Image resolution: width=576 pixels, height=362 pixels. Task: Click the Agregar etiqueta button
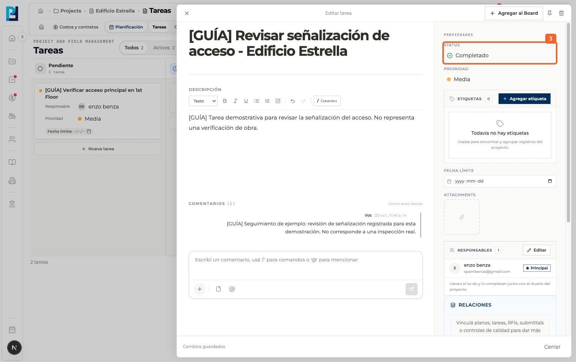pyautogui.click(x=524, y=99)
